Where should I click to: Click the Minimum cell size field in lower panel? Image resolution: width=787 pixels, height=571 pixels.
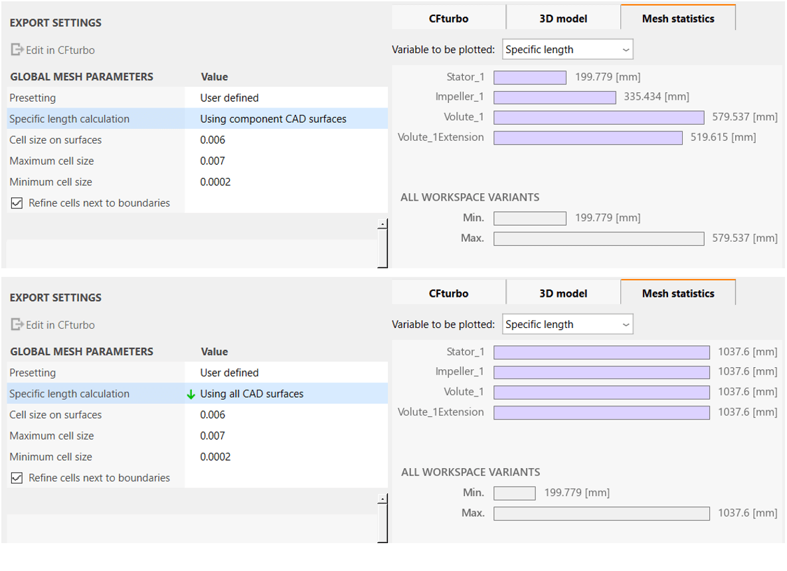click(286, 457)
